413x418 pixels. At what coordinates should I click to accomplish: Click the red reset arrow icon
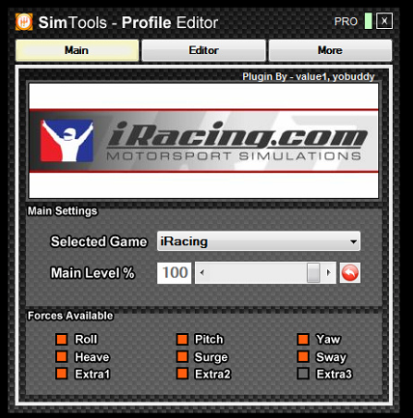(x=349, y=273)
